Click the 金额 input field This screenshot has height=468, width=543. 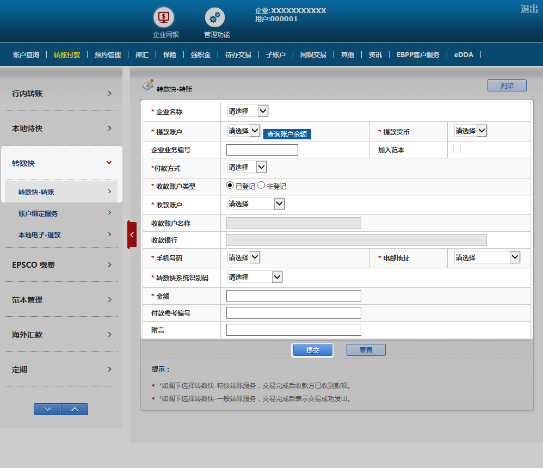[x=293, y=296]
